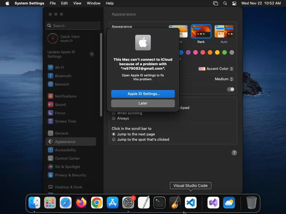Open the App Store Dock icon
The height and width of the screenshot is (214, 286).
click(x=113, y=203)
